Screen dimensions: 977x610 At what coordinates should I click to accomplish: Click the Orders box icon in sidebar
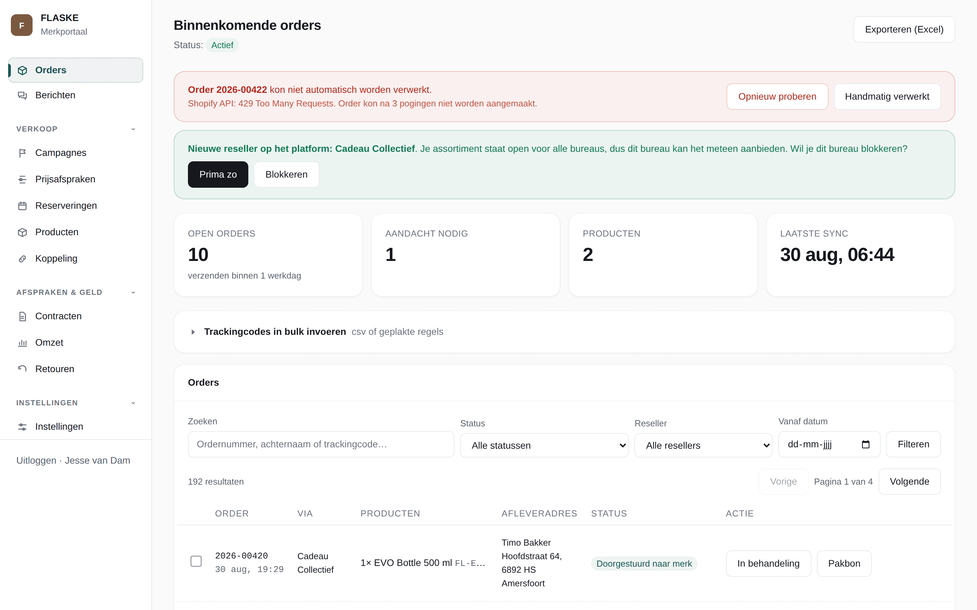pyautogui.click(x=23, y=70)
